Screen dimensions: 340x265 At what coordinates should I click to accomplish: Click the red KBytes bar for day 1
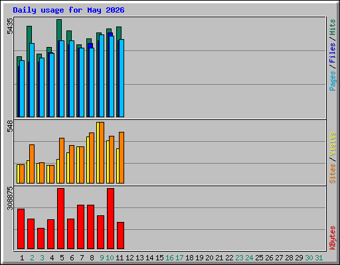click(21, 229)
